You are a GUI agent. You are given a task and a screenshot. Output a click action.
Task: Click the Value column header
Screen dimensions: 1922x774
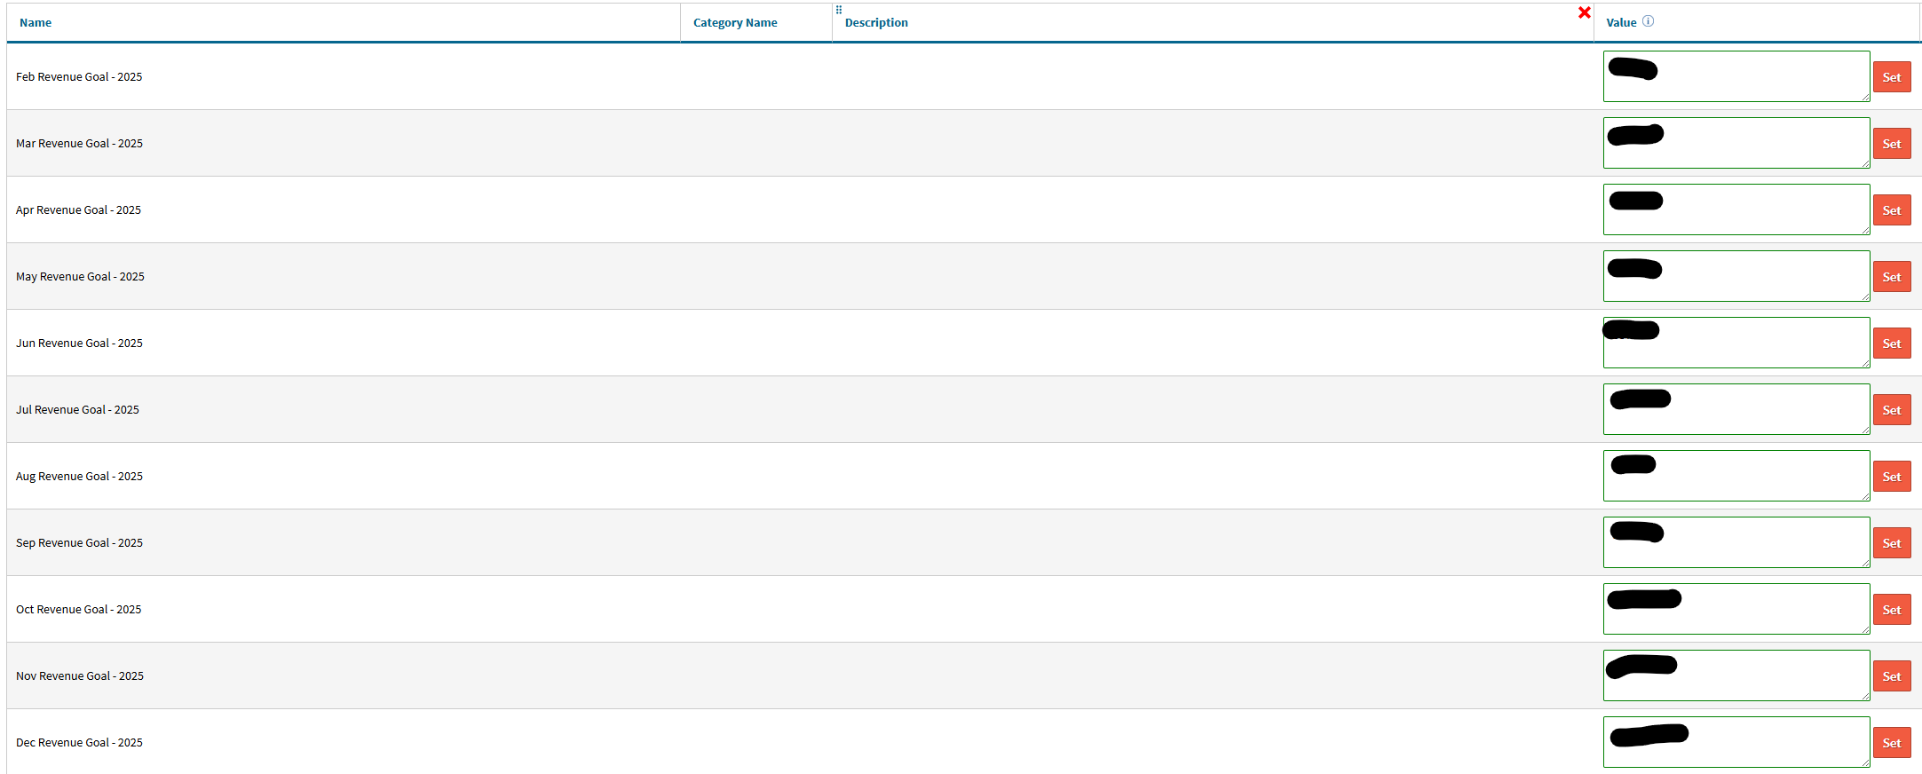(1620, 23)
